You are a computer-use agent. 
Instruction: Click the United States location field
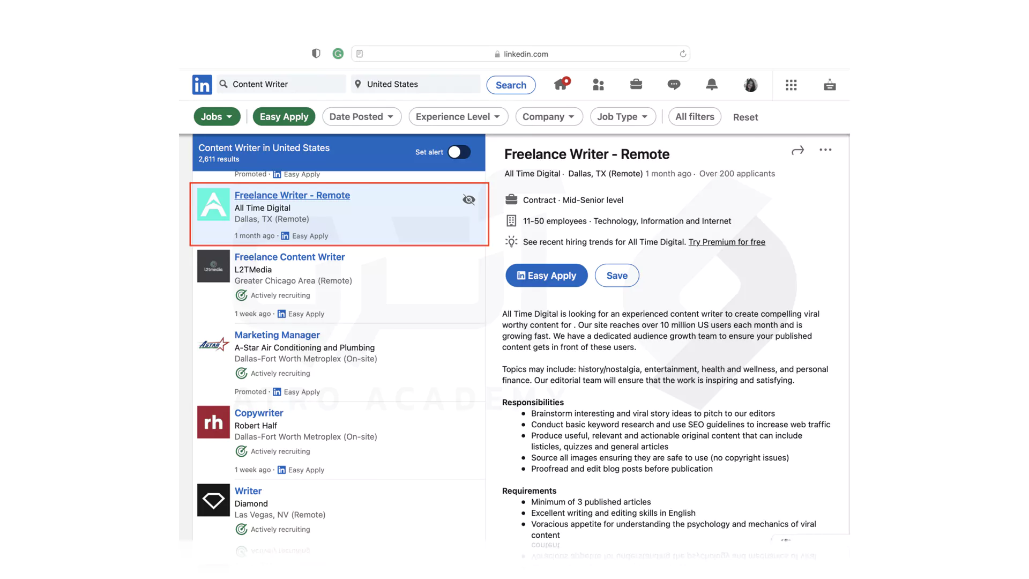[415, 84]
